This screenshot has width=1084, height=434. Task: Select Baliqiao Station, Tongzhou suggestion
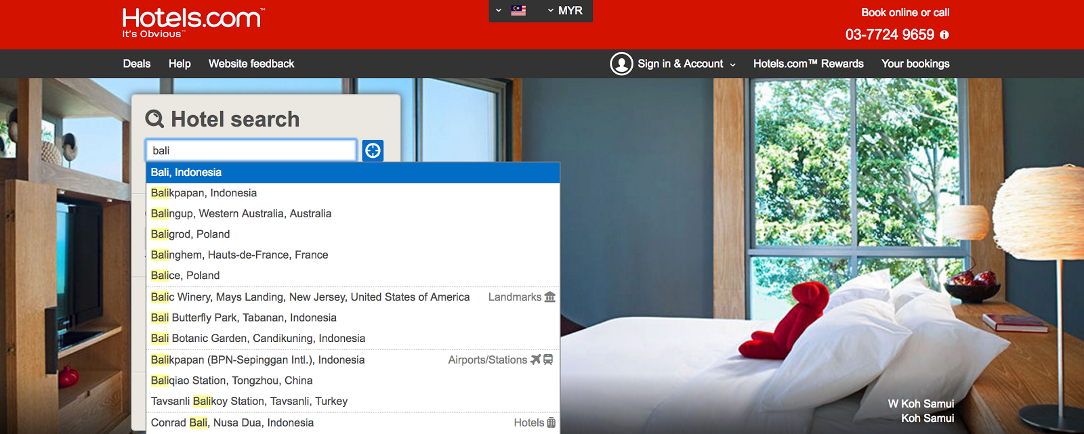tap(353, 381)
